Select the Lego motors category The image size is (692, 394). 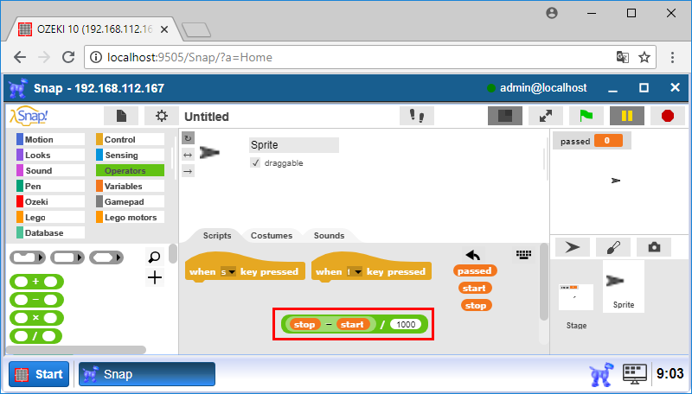click(130, 217)
